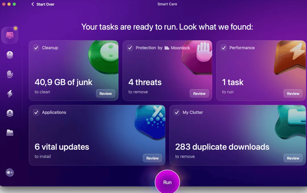The width and height of the screenshot is (307, 193).
Task: Click the Applications card label
Action: (54, 113)
